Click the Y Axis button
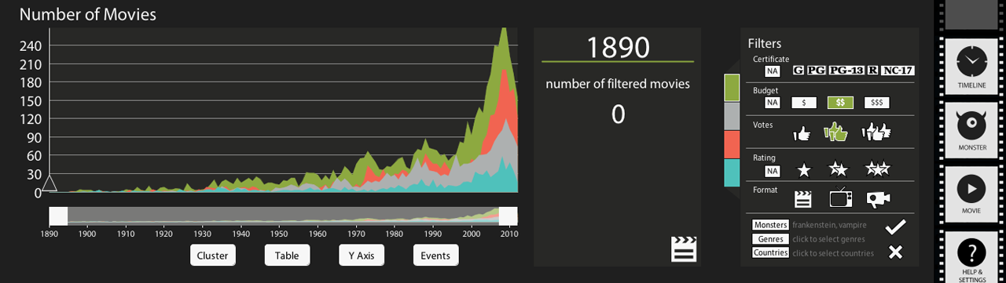 [x=362, y=256]
